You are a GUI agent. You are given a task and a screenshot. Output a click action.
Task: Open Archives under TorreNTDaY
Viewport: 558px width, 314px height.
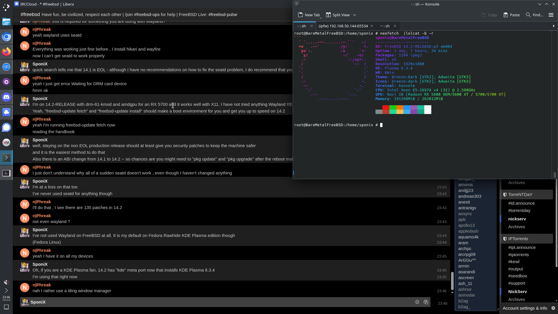(516, 227)
